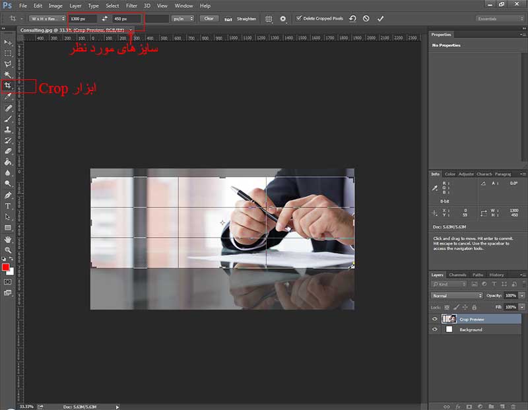Image resolution: width=528 pixels, height=410 pixels.
Task: Reset the crop box
Action: pos(352,18)
